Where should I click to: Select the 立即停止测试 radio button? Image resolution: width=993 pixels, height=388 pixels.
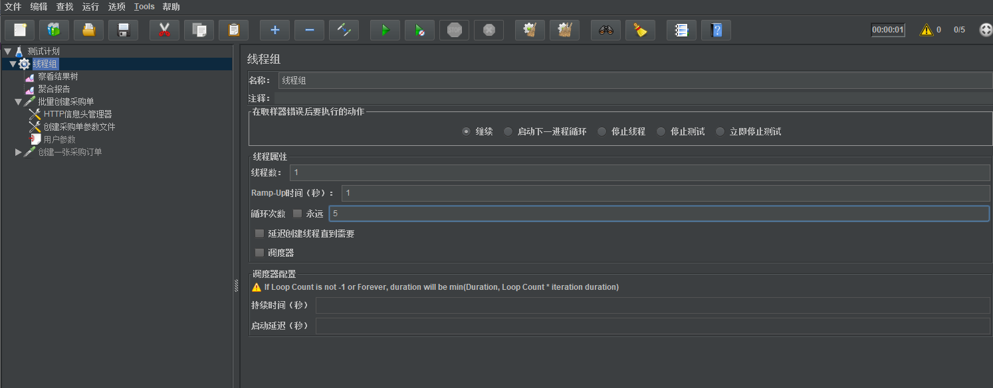[720, 131]
